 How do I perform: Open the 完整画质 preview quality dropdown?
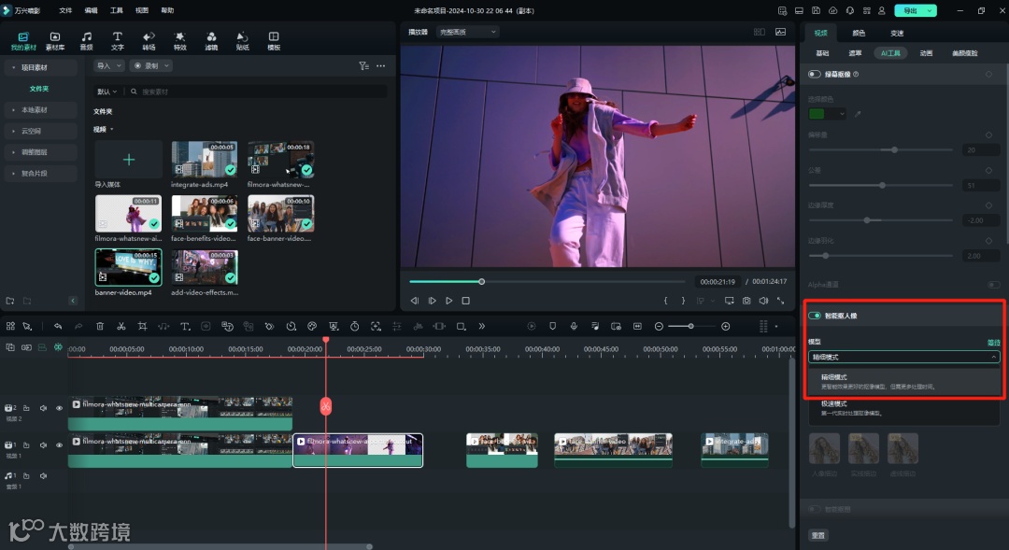[x=465, y=32]
